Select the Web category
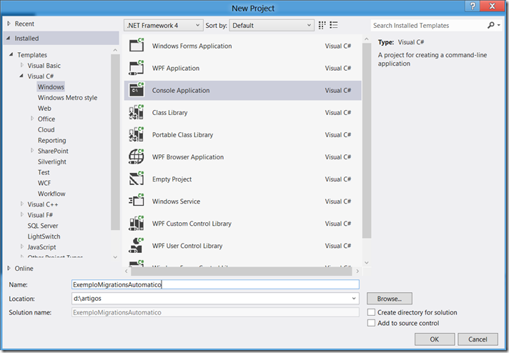This screenshot has height=353, width=509. [44, 109]
